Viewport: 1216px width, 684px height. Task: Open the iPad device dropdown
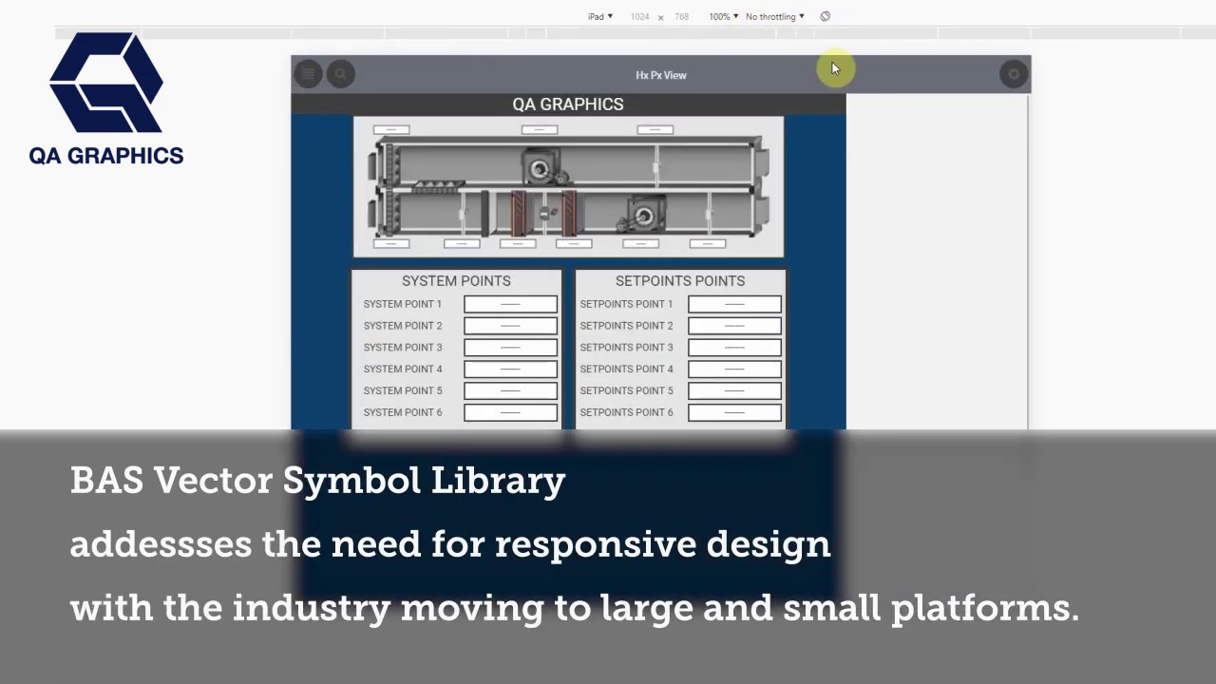point(600,16)
